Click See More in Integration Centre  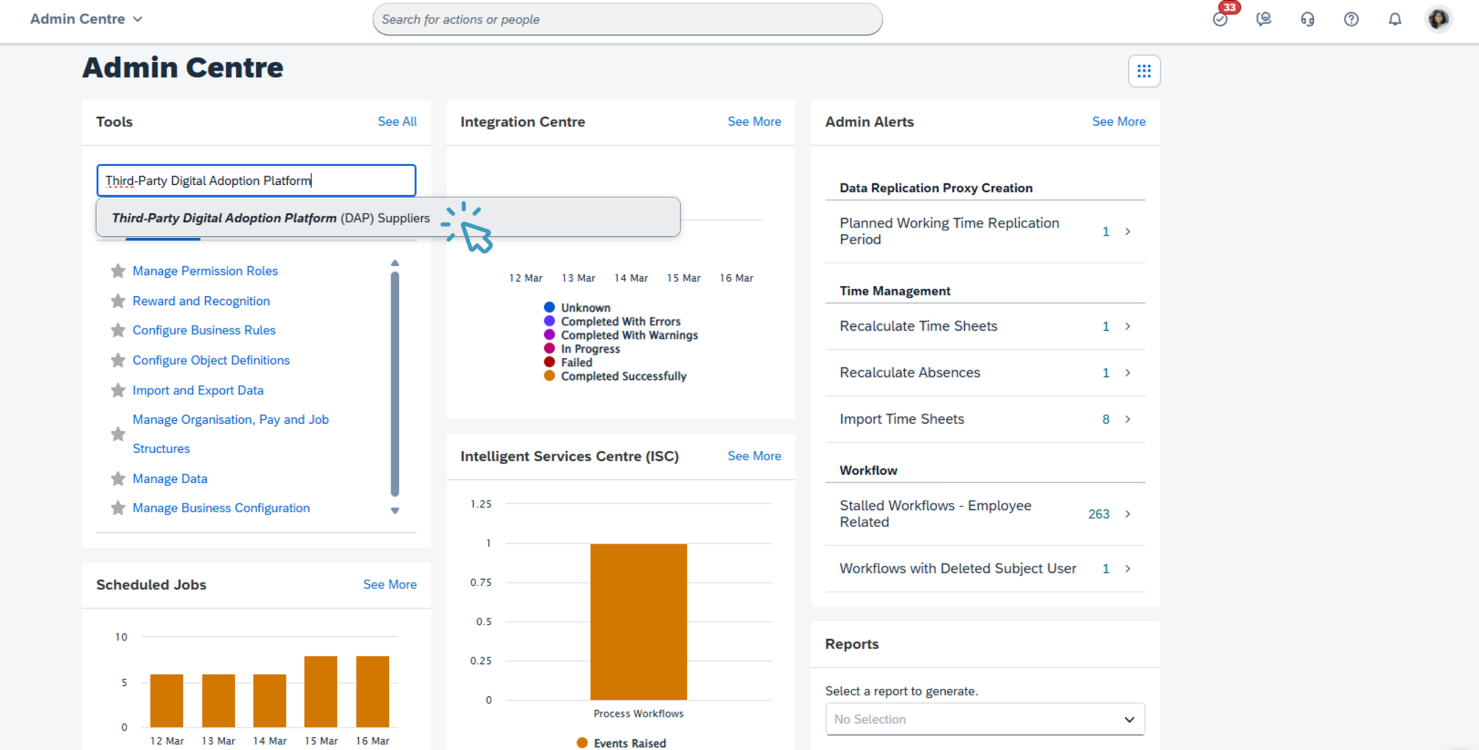(754, 121)
